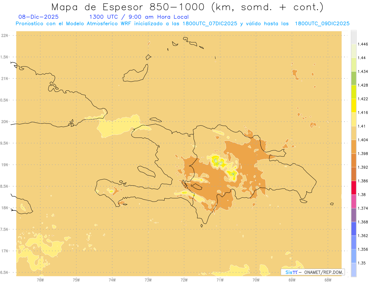368x284 pixels.
Task: Click the "20N" latitude label
Action: click(5, 122)
